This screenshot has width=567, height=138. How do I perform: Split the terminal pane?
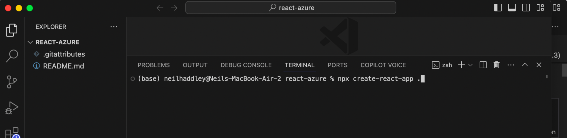pyautogui.click(x=483, y=65)
